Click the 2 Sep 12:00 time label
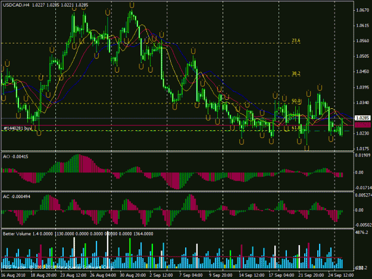This screenshot has width=372, height=279. pos(161,275)
